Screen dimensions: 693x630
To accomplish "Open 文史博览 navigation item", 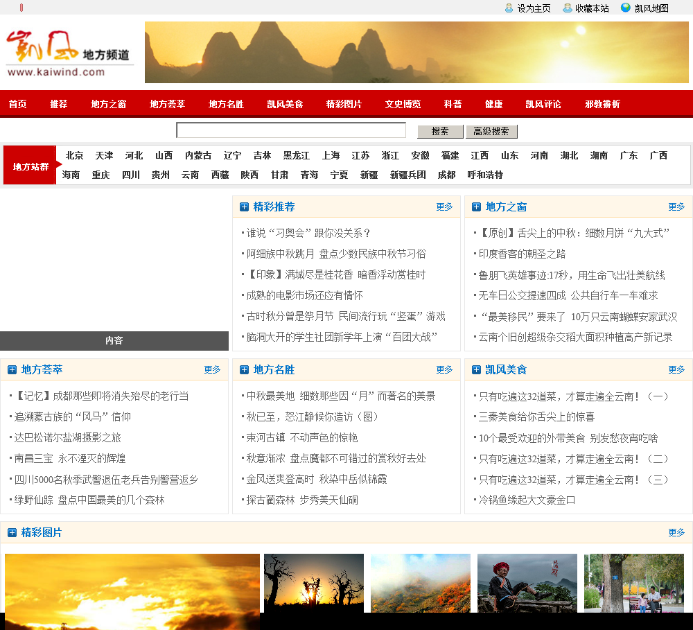I will [403, 104].
